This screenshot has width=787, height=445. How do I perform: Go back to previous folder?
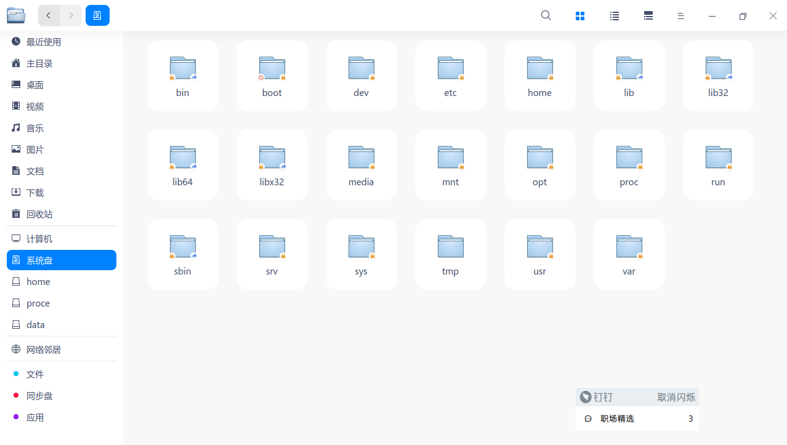point(49,15)
